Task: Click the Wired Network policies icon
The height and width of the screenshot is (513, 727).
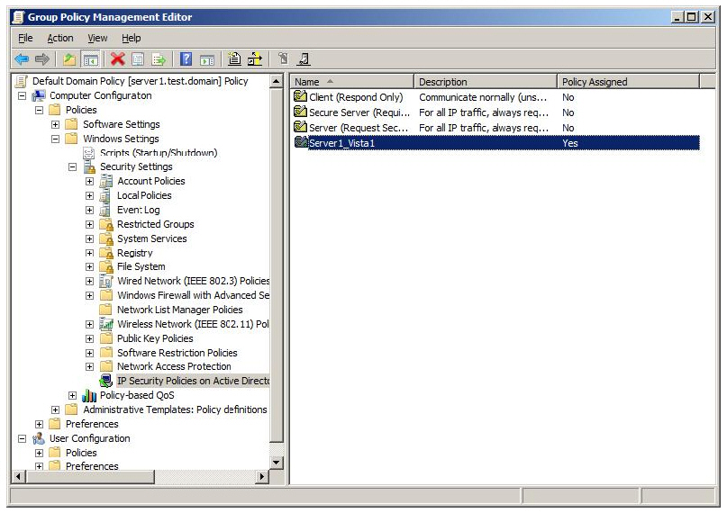Action: pyautogui.click(x=106, y=281)
